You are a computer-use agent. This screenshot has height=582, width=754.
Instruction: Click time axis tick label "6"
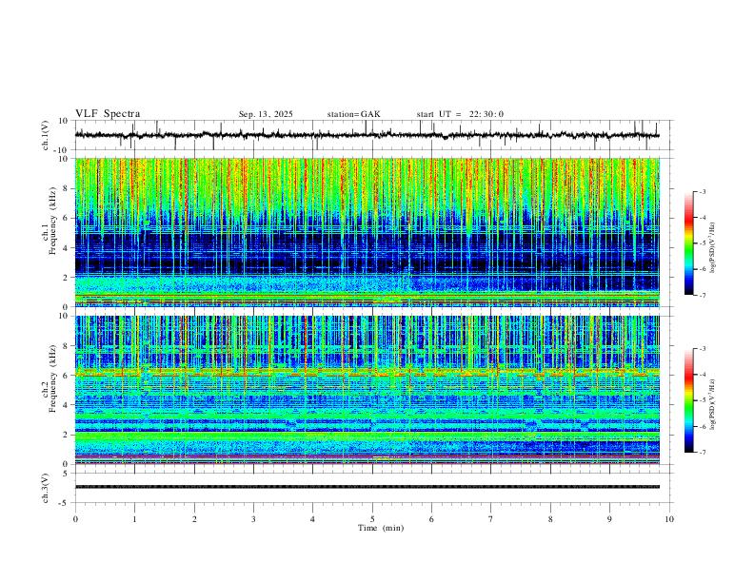[432, 519]
